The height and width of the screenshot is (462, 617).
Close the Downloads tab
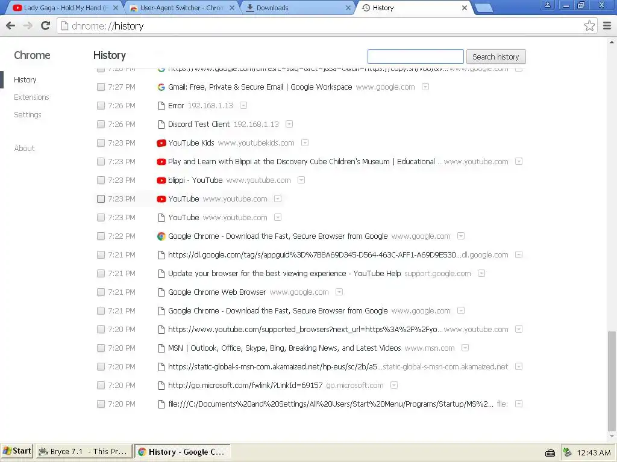[x=348, y=8]
